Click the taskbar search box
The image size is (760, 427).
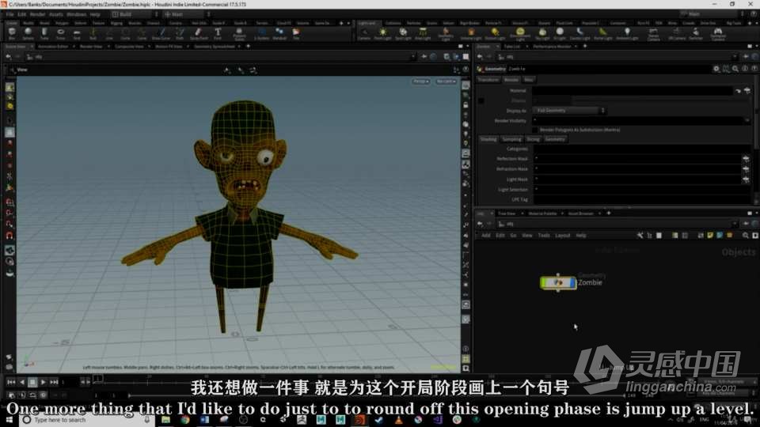tap(87, 420)
